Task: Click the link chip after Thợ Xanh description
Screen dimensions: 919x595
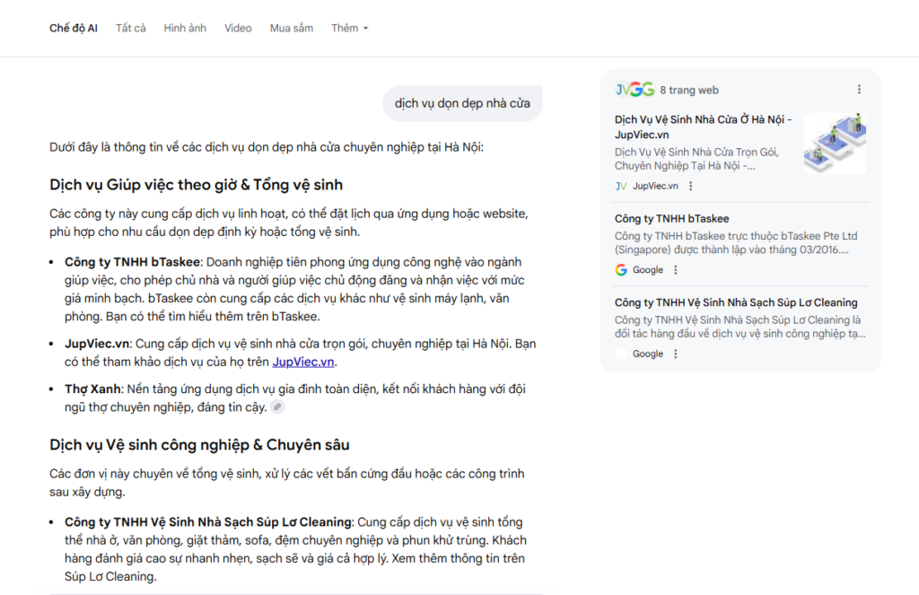Action: (277, 407)
